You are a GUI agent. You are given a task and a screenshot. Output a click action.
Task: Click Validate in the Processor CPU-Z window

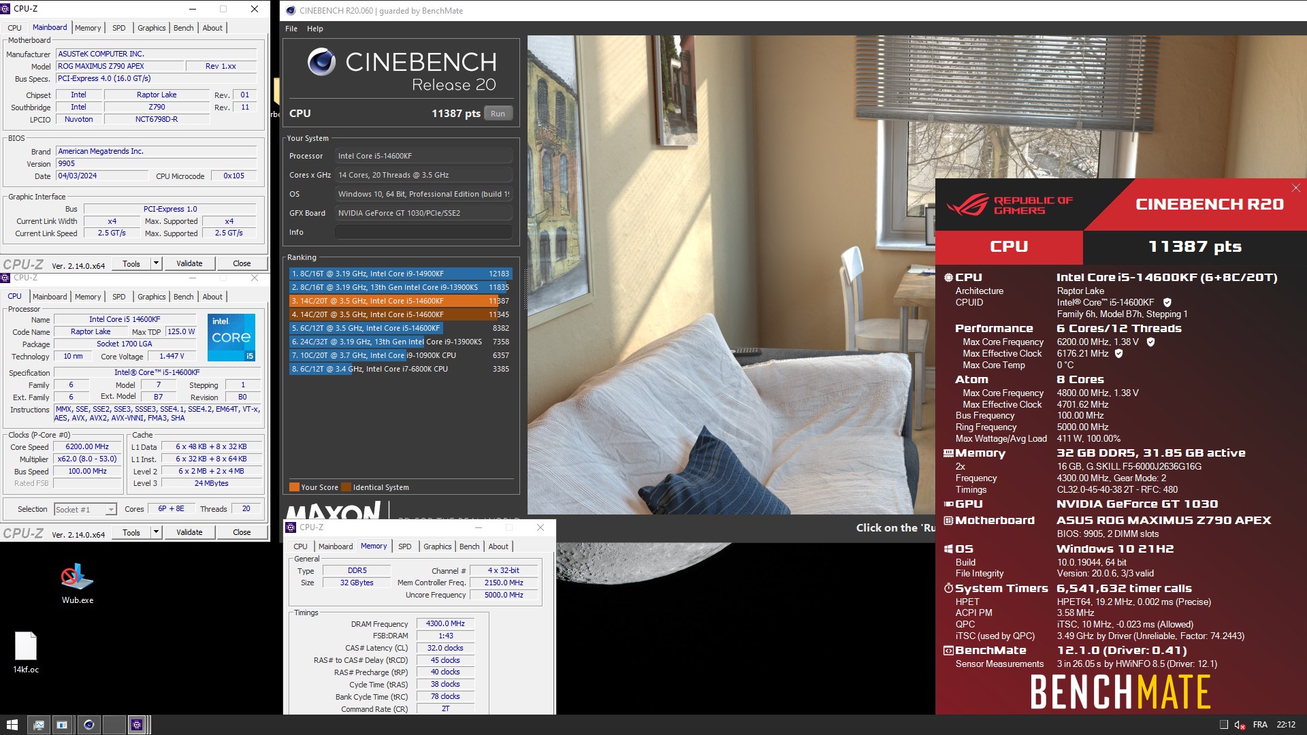click(x=189, y=532)
